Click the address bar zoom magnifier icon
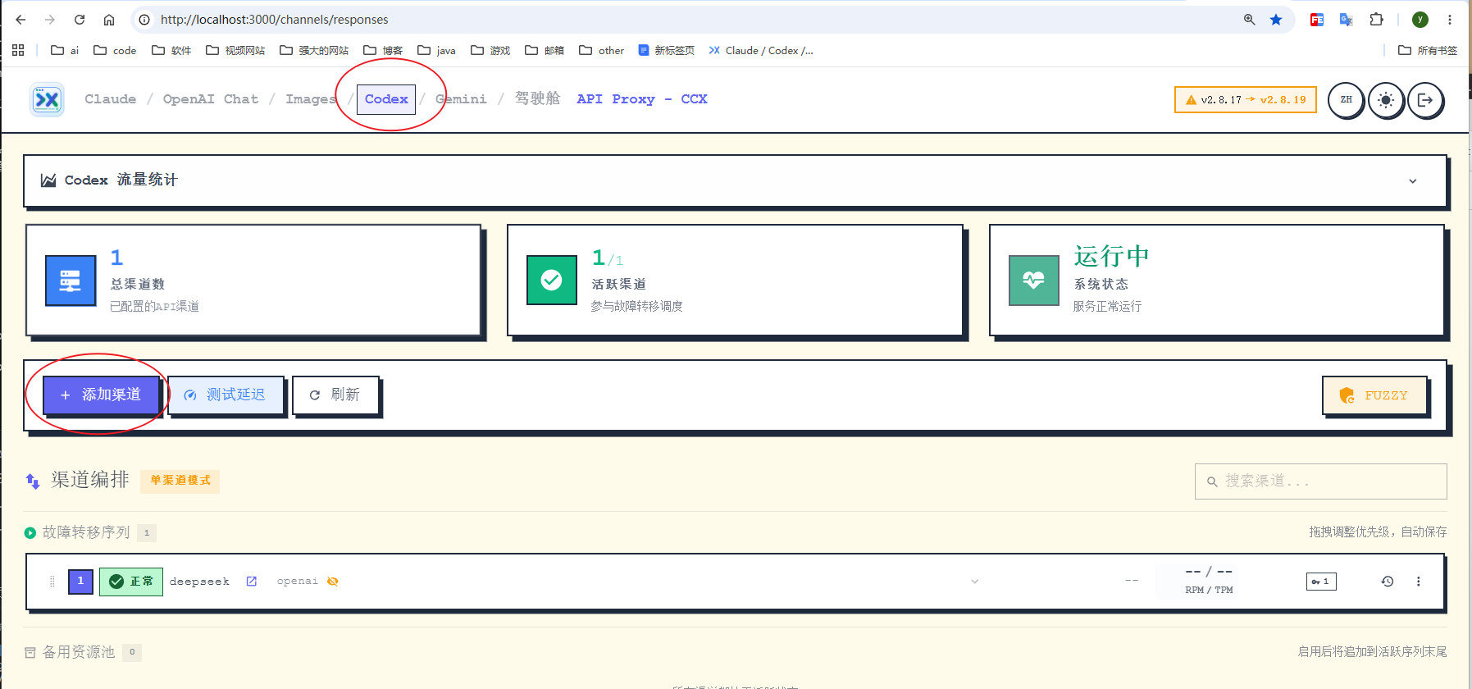Viewport: 1472px width, 689px height. pyautogui.click(x=1249, y=20)
